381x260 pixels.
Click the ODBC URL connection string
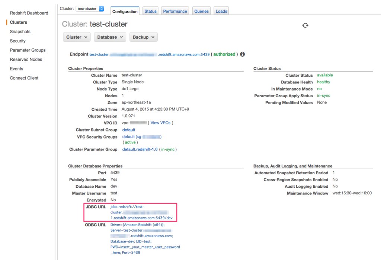pyautogui.click(x=145, y=239)
